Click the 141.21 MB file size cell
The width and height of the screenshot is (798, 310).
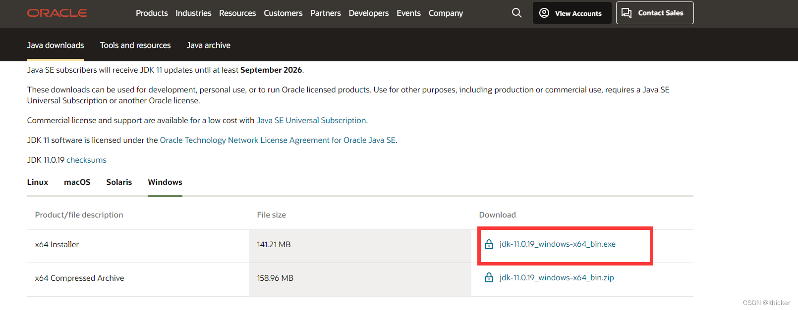[x=360, y=246]
